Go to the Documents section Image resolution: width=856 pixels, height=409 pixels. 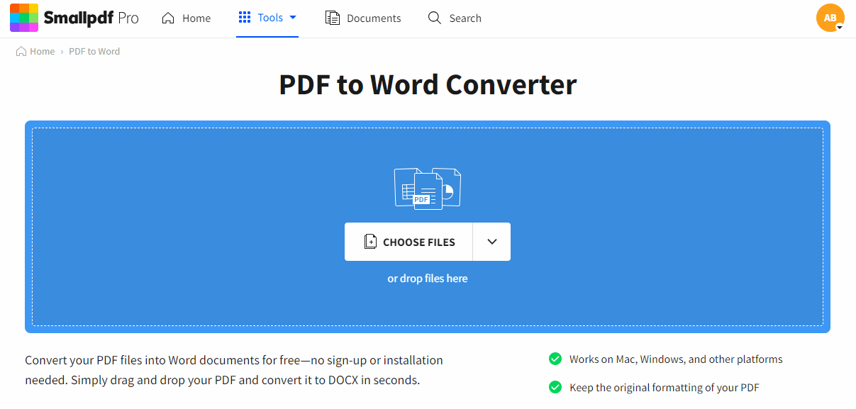363,18
